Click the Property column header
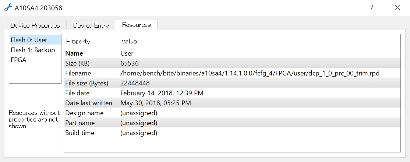This screenshot has width=410, height=162. coord(92,41)
